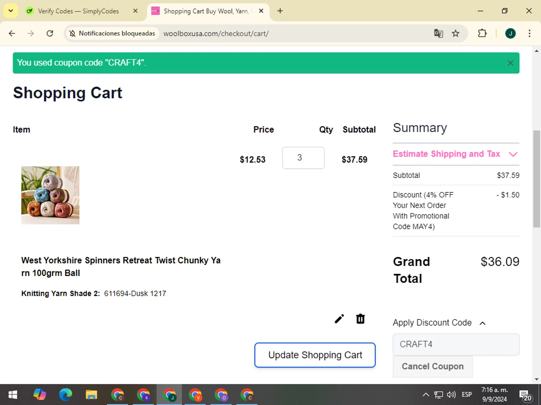Change ESP keyboard language
Image resolution: width=541 pixels, height=405 pixels.
coord(467,395)
